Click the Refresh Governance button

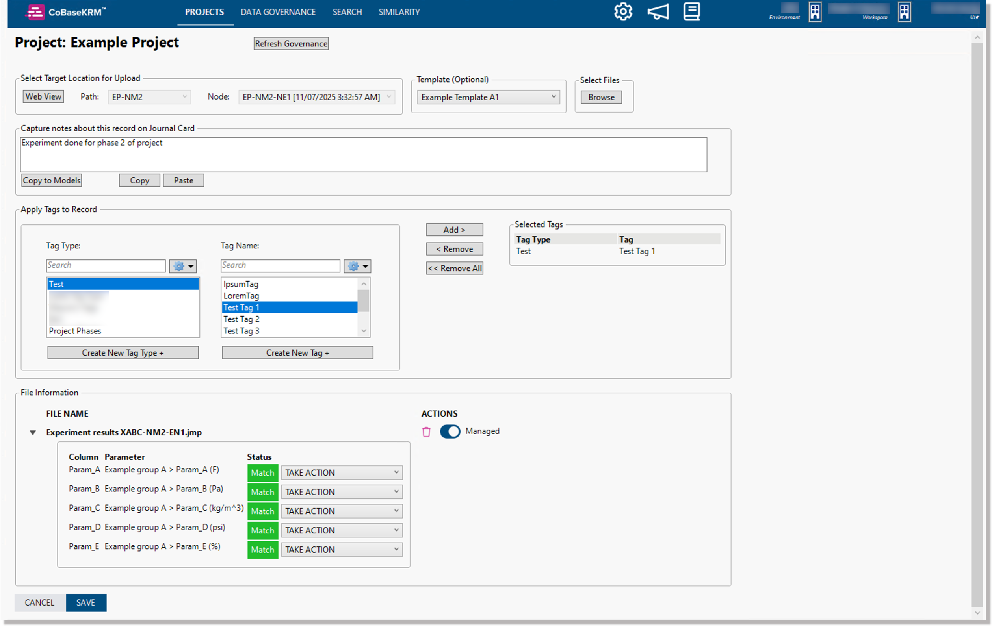tap(291, 43)
